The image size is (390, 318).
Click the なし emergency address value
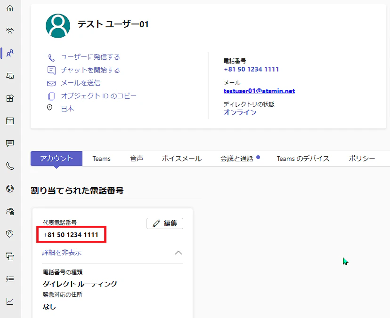[x=49, y=307]
